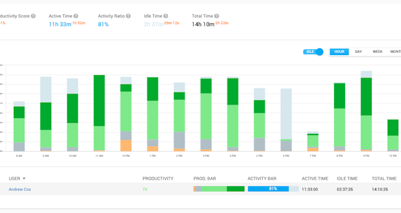401x213 pixels.
Task: Click Andrew Cox's productivity bar
Action: pyautogui.click(x=219, y=189)
